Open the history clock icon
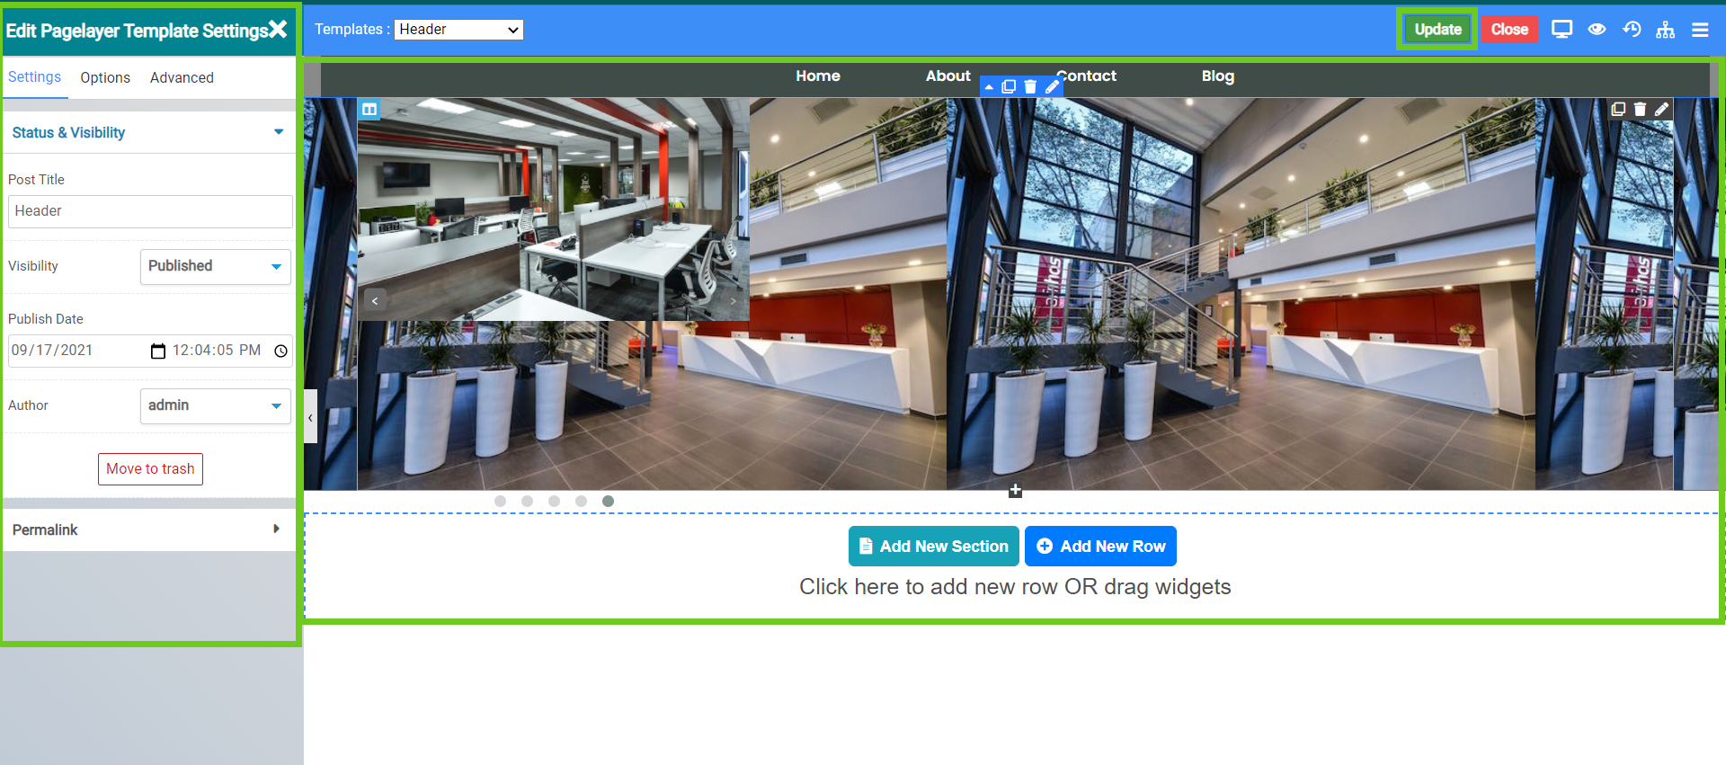 click(x=1632, y=30)
